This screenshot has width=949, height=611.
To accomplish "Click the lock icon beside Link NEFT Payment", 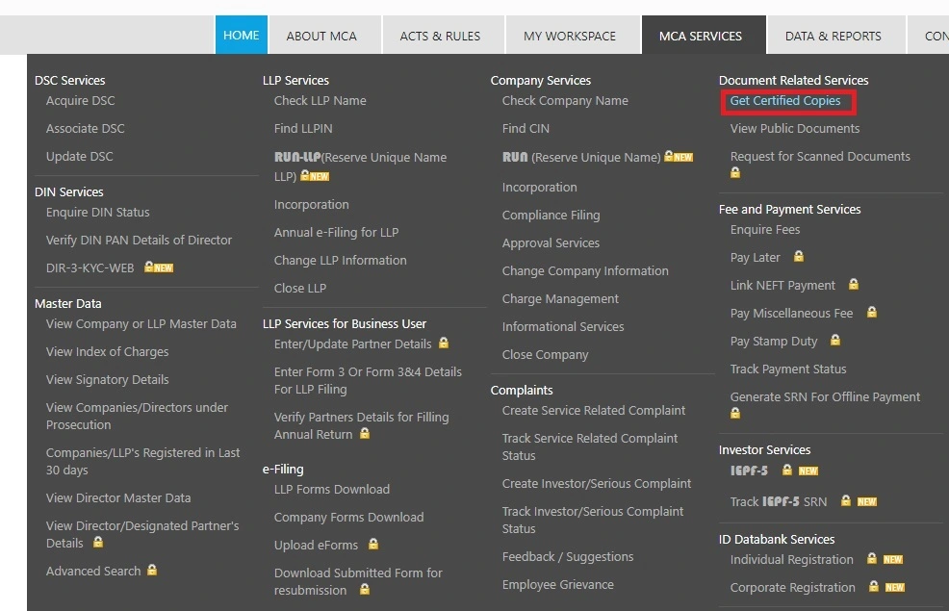I will click(x=853, y=285).
